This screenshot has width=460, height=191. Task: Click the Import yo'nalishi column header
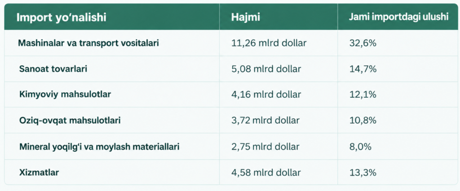[x=61, y=17]
